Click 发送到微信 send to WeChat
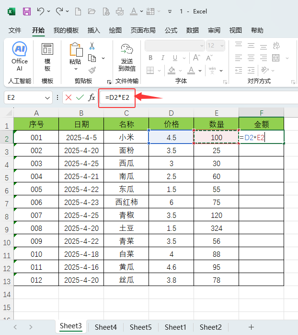Screen dimensions: 298x335 tap(127, 57)
